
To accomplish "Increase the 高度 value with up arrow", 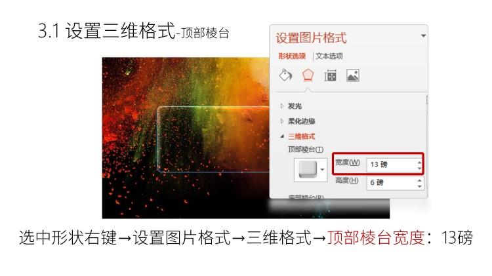I will pos(420,180).
